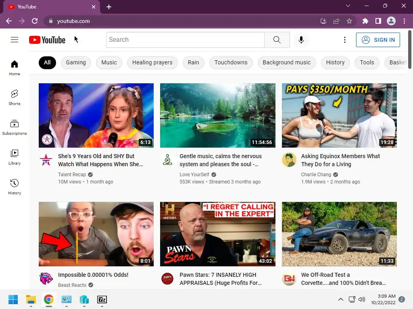Select the Rain filter chip
Screen dimensions: 413x309
(193, 62)
